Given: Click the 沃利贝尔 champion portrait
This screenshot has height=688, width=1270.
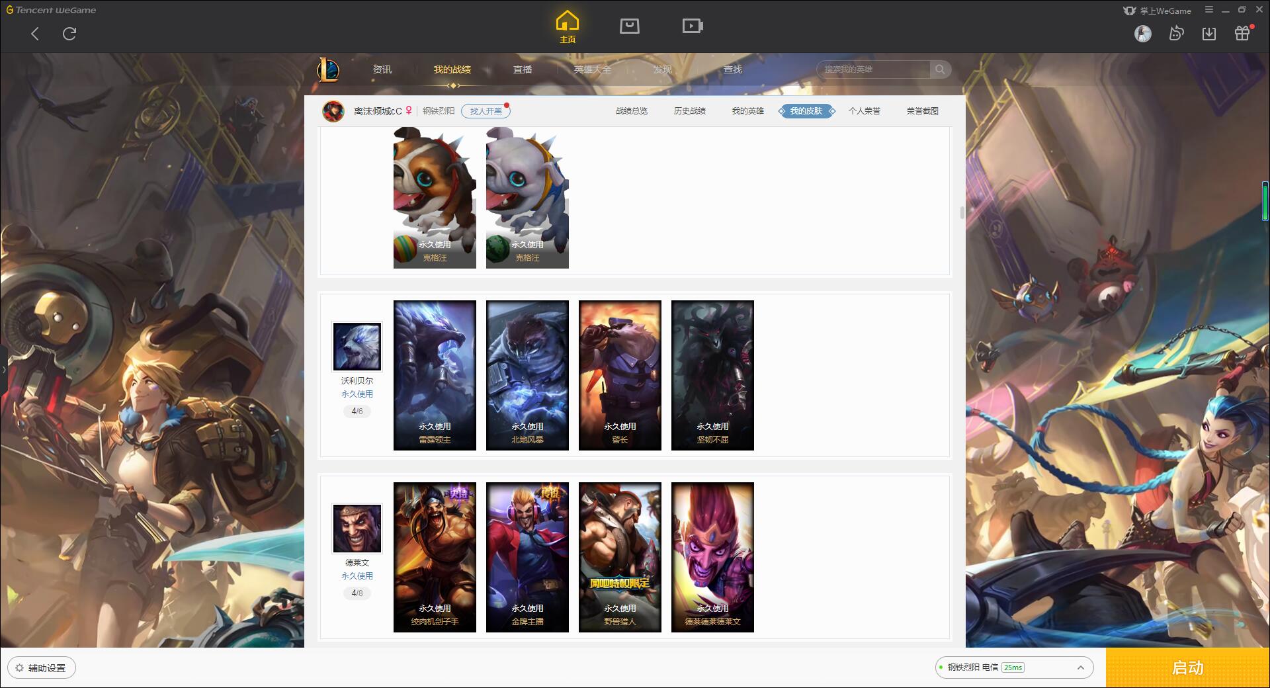Looking at the screenshot, I should coord(357,347).
